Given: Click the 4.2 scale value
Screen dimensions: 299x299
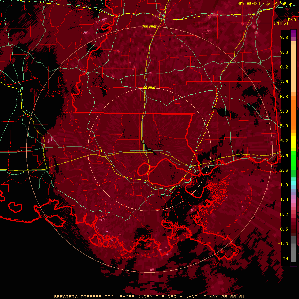Looking at the screenshot, I should (284, 141).
